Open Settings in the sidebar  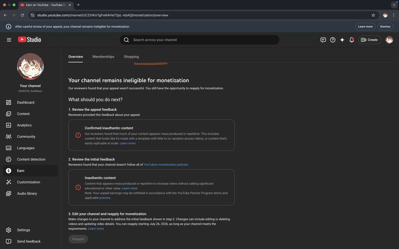click(30, 230)
